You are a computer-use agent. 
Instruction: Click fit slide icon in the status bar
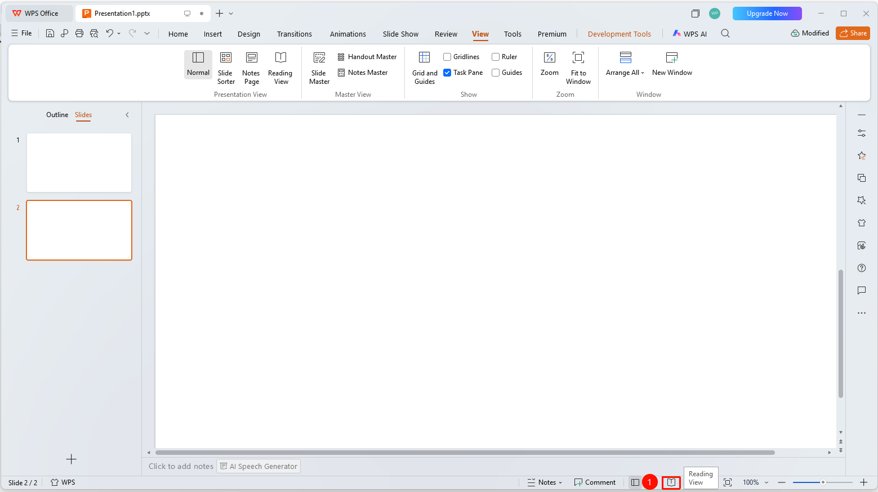click(728, 482)
